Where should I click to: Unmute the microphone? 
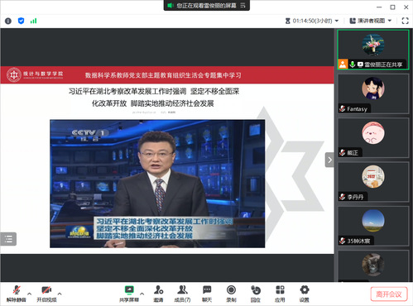tap(17, 294)
